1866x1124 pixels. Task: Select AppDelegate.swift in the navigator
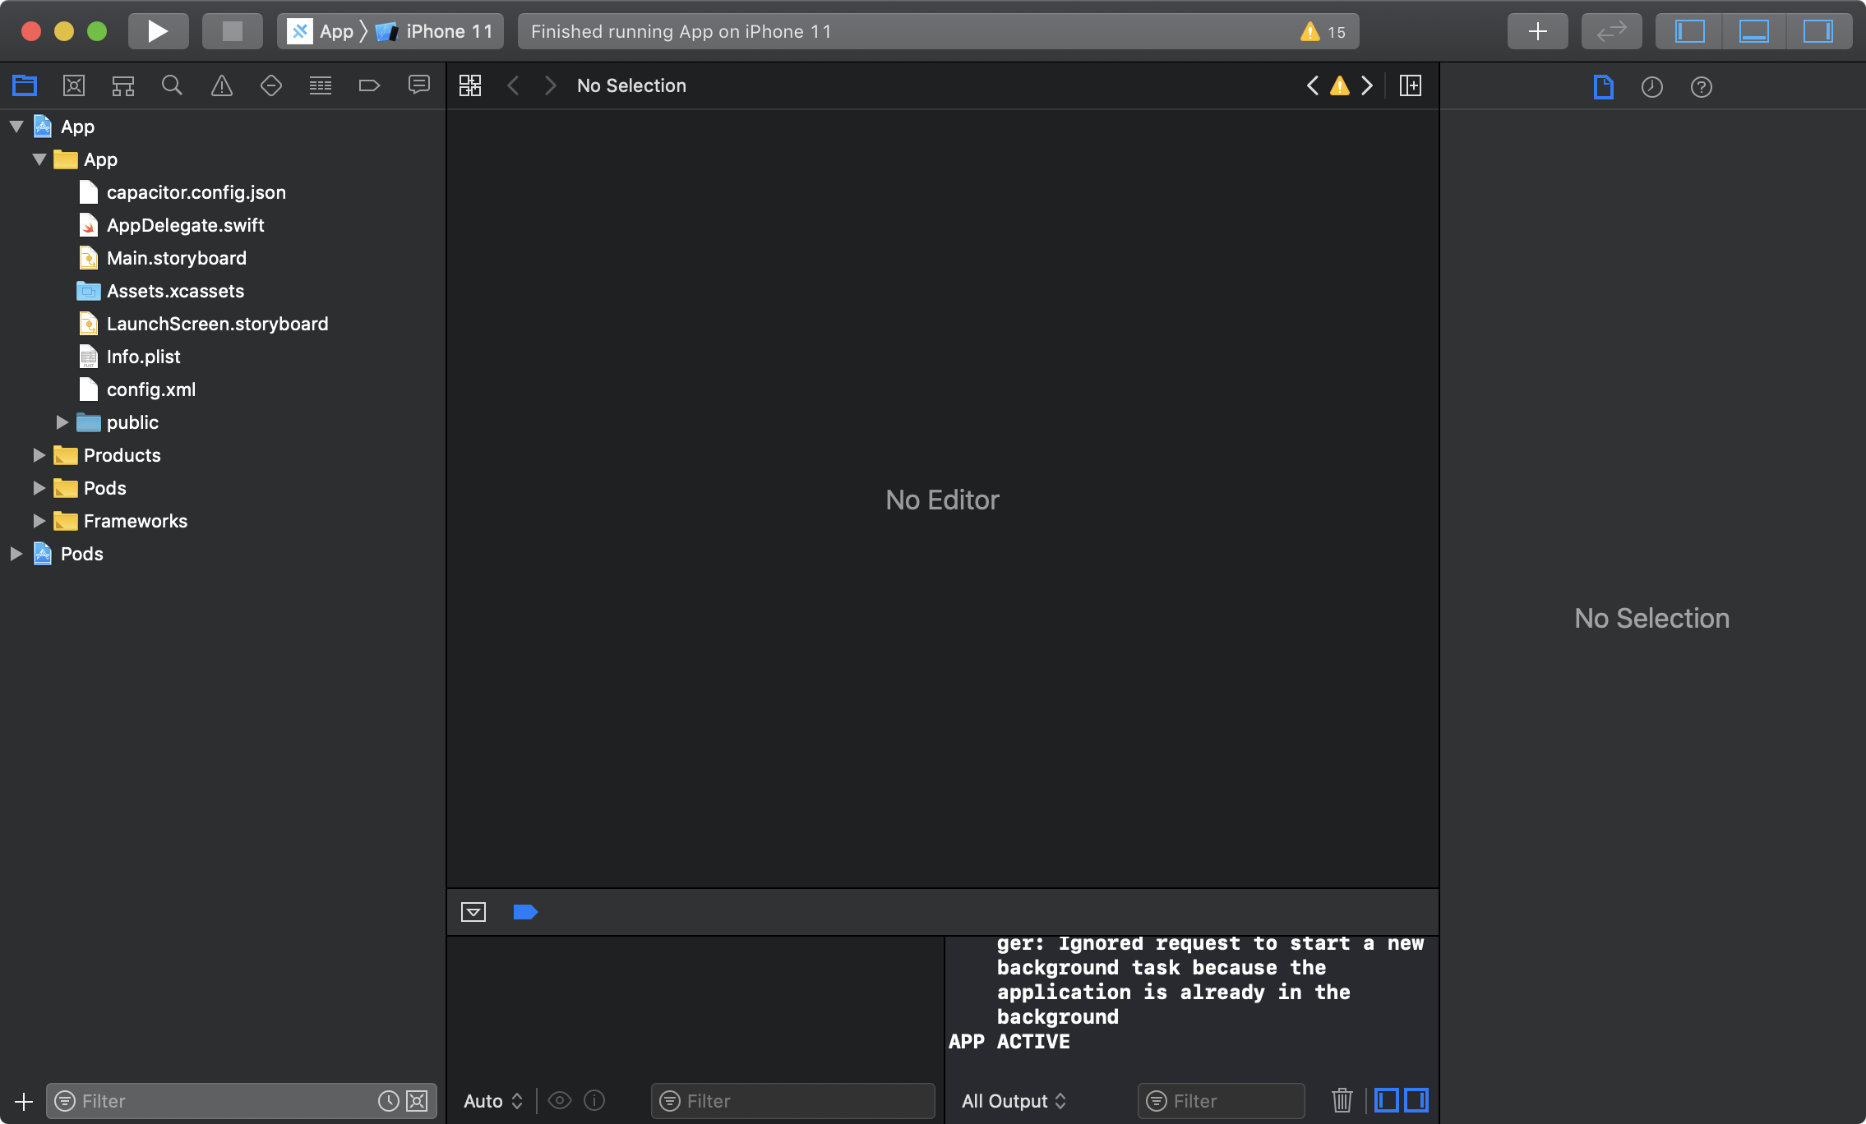click(186, 224)
